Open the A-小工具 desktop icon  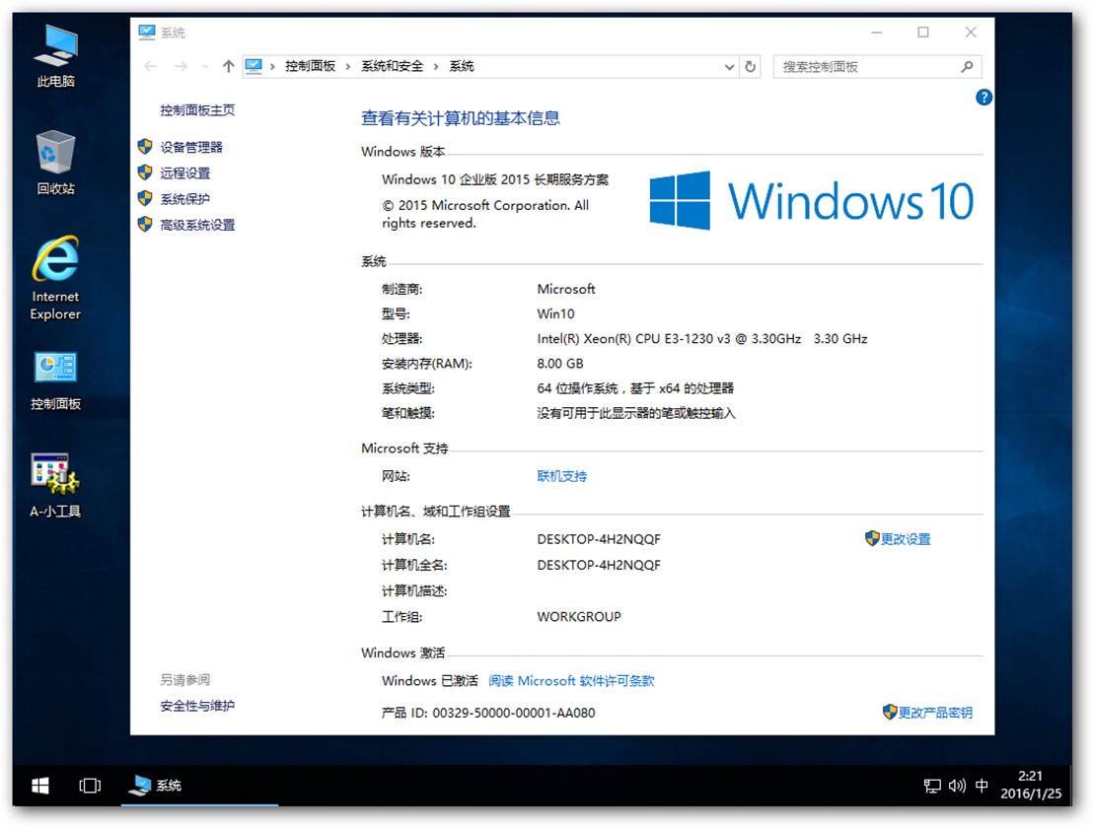point(56,486)
